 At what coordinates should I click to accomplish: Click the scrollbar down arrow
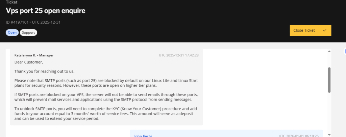329,135
